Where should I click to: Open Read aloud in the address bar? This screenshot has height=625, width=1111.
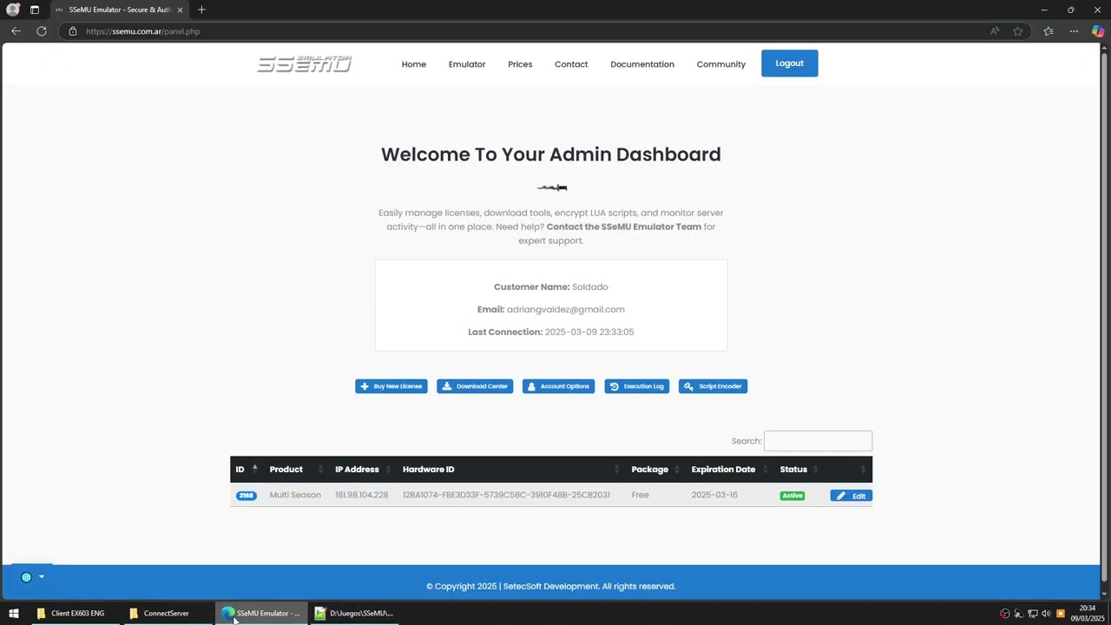tap(995, 31)
